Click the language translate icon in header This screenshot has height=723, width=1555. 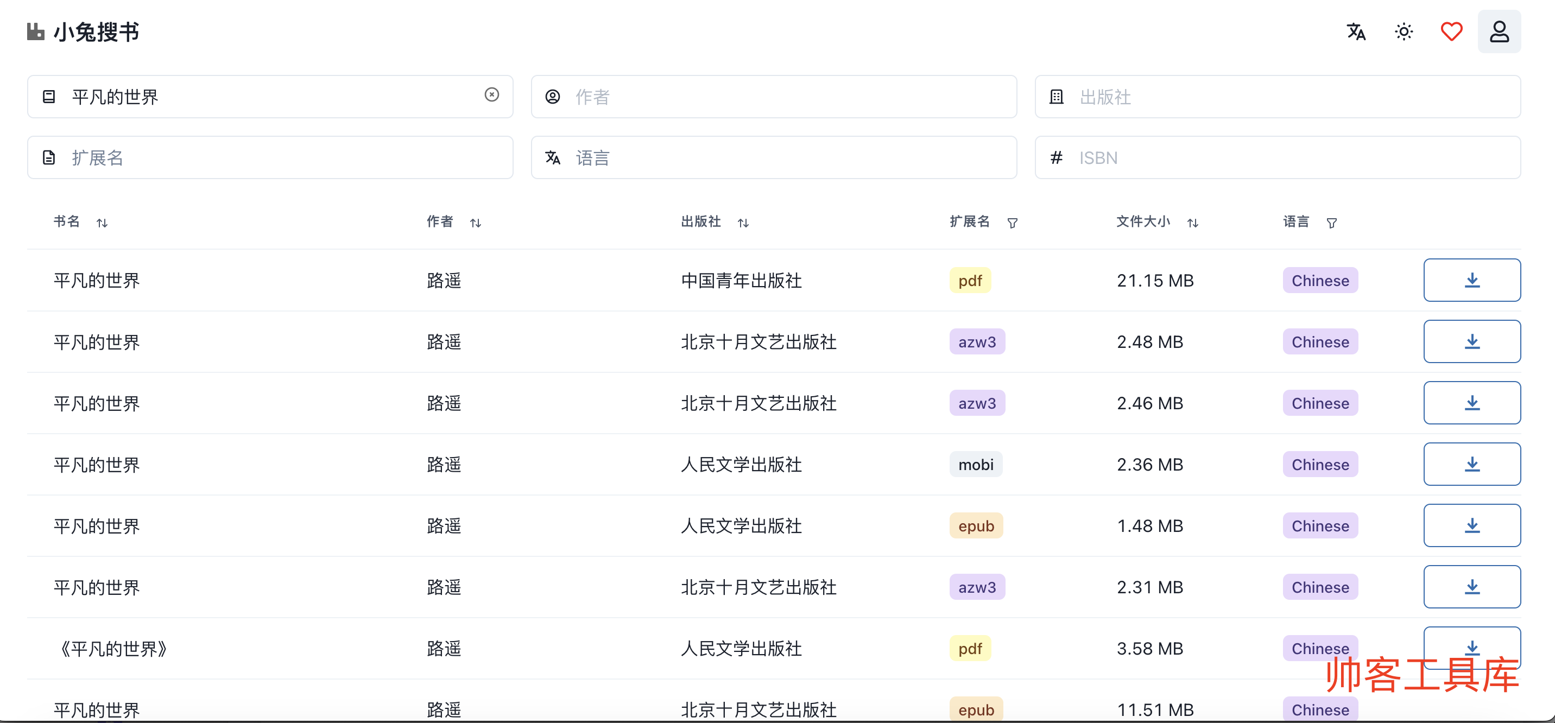click(x=1356, y=31)
